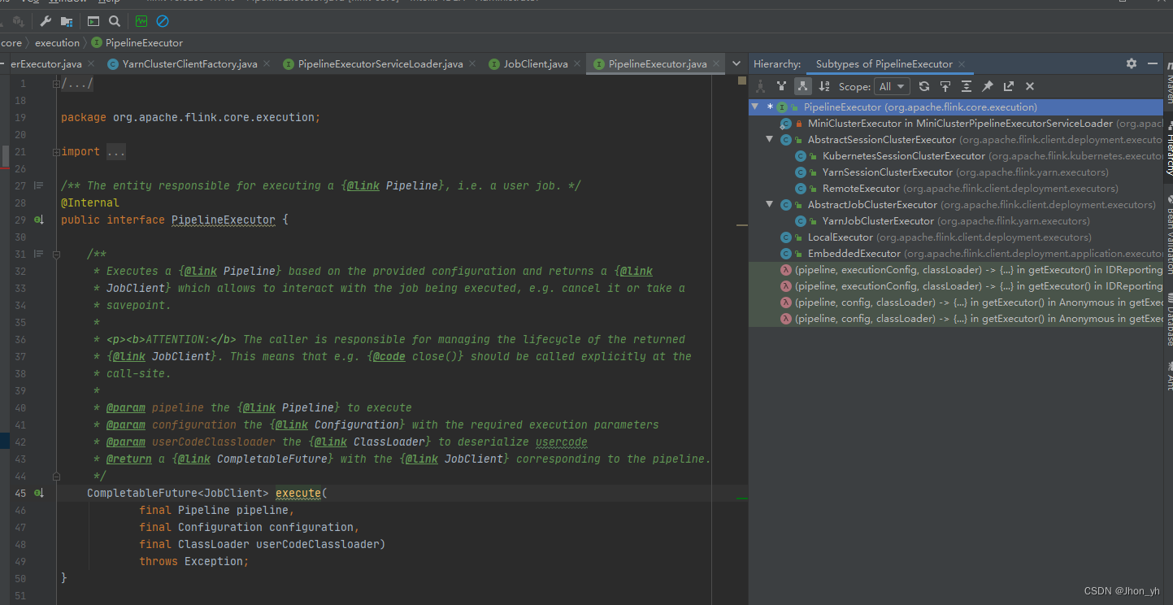
Task: Close the YarnClusterClientFactory.java tab
Action: tap(268, 63)
